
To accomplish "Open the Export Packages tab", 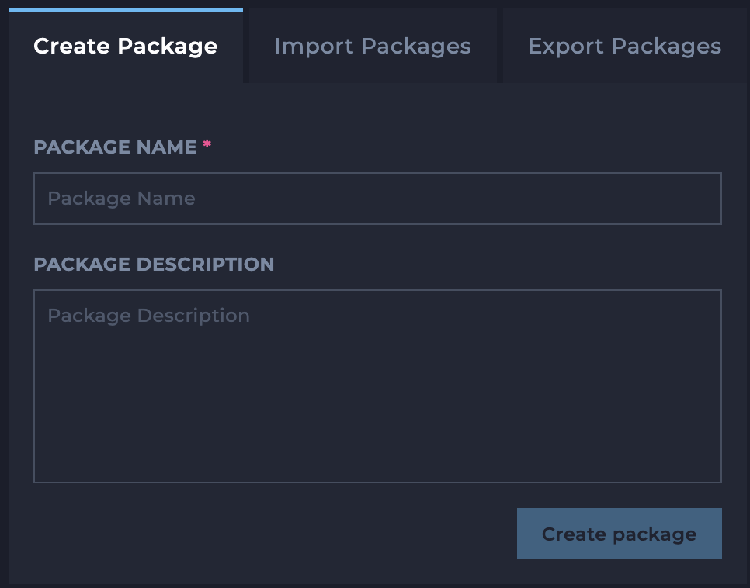I will pyautogui.click(x=624, y=46).
